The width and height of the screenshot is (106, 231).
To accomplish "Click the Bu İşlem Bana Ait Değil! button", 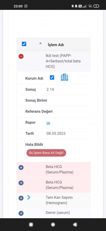I will [x=46, y=153].
